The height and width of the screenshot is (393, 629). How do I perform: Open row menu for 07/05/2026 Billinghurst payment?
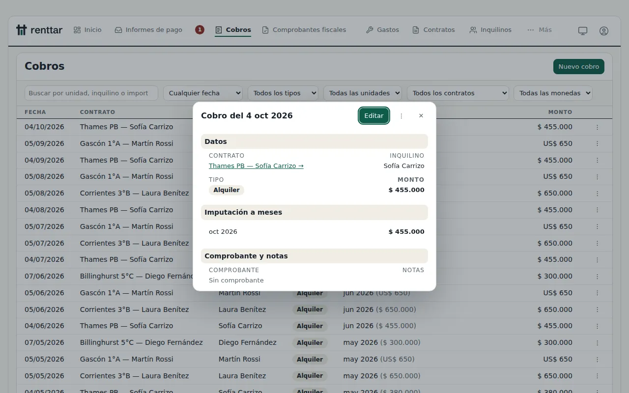pyautogui.click(x=598, y=343)
